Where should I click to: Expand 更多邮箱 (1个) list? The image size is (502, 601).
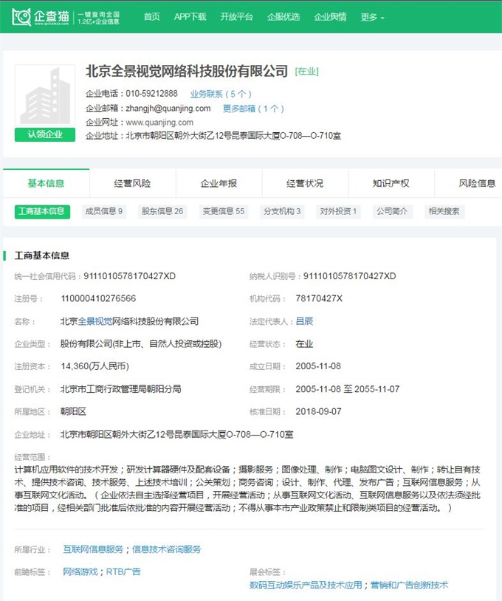[x=253, y=109]
